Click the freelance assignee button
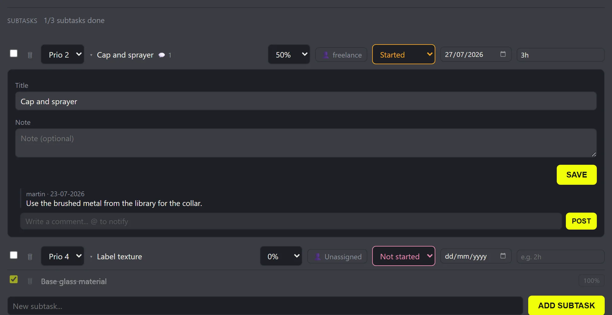 [341, 55]
